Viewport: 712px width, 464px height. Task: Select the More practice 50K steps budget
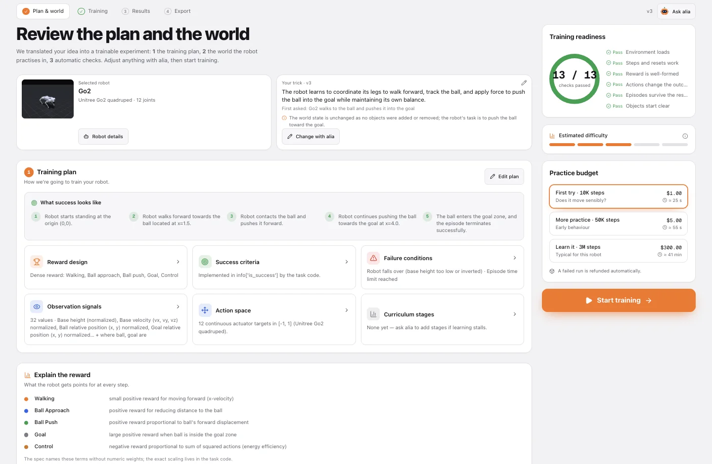click(x=619, y=224)
